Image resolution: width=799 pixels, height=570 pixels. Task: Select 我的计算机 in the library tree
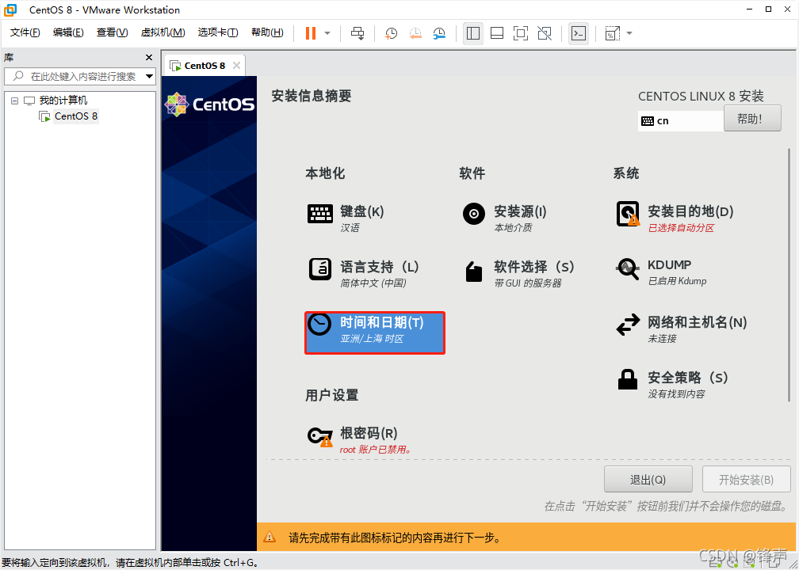pyautogui.click(x=63, y=101)
